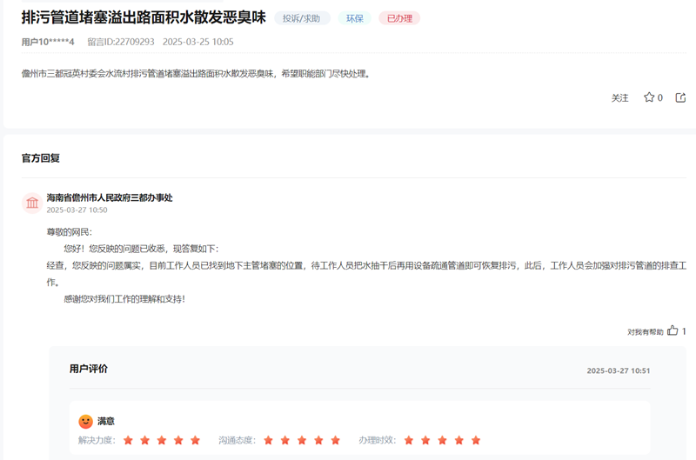
Task: Click the share icon next to the favorite count
Action: (x=680, y=97)
